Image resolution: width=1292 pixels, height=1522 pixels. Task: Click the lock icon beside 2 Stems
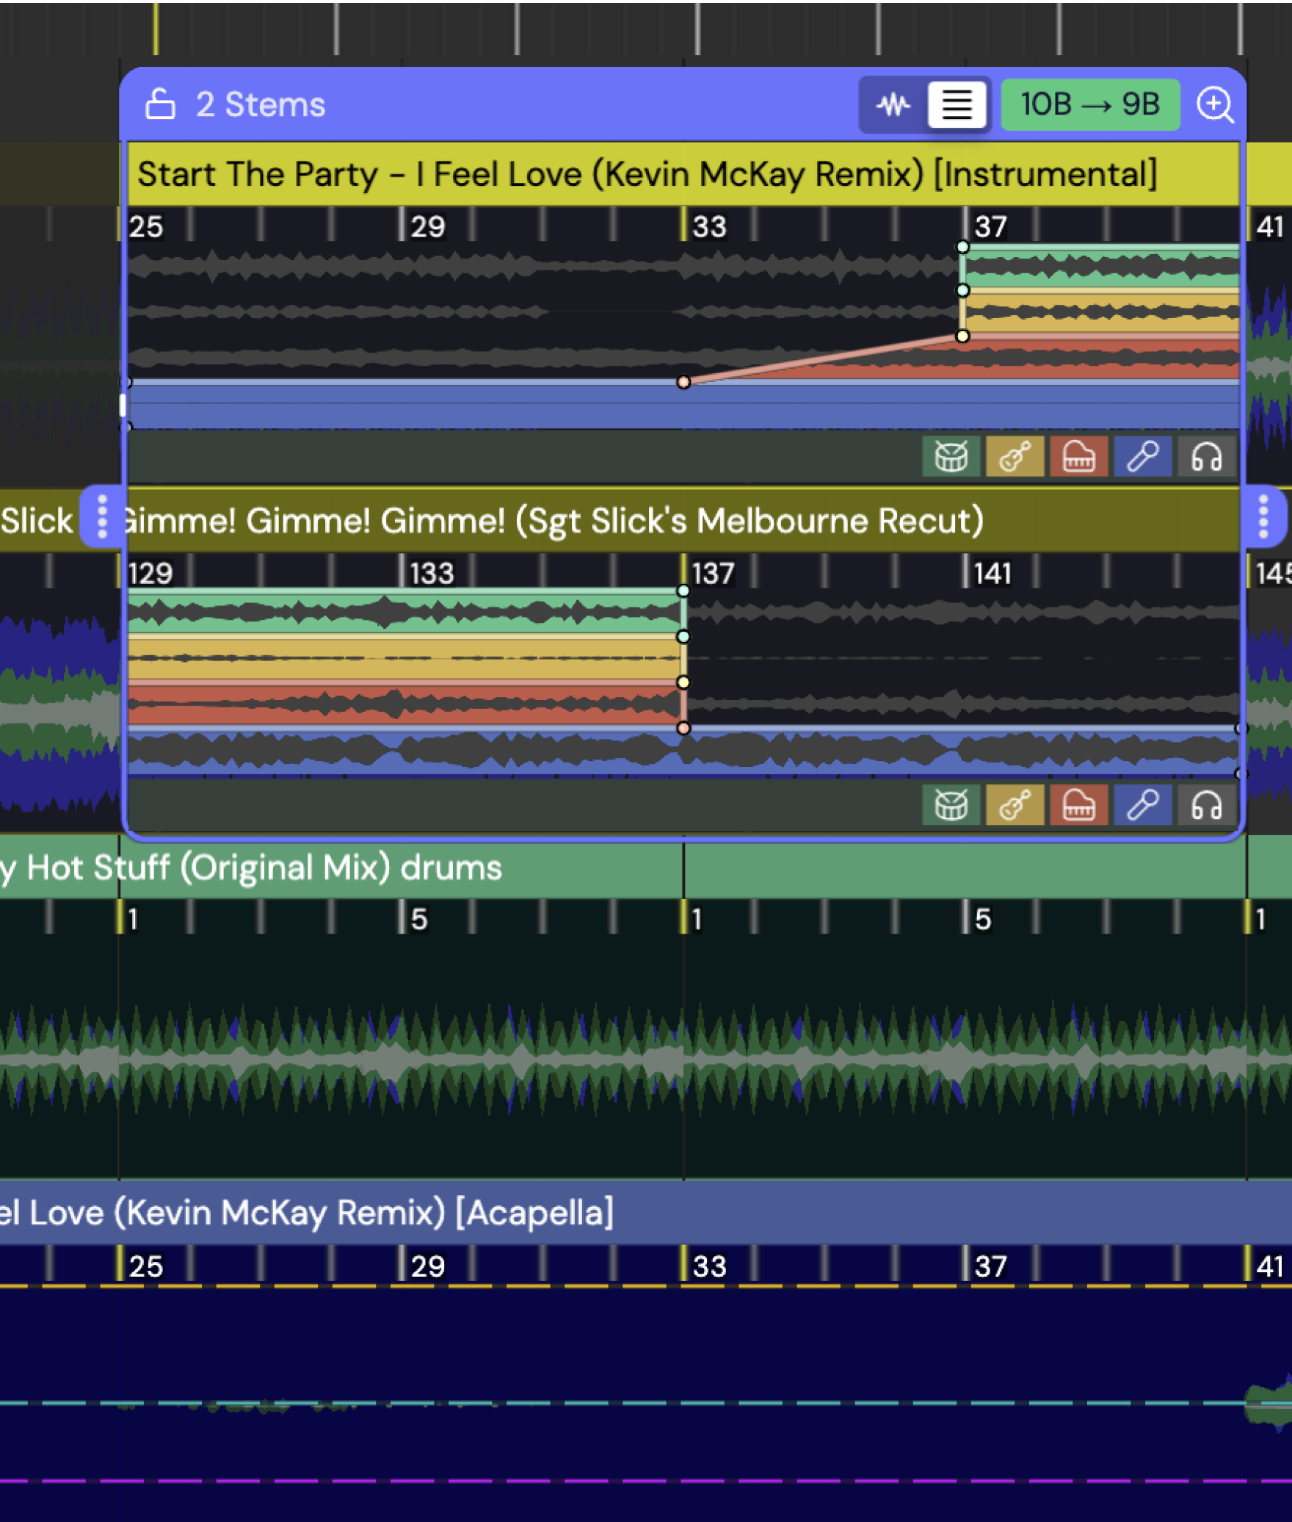click(x=161, y=104)
